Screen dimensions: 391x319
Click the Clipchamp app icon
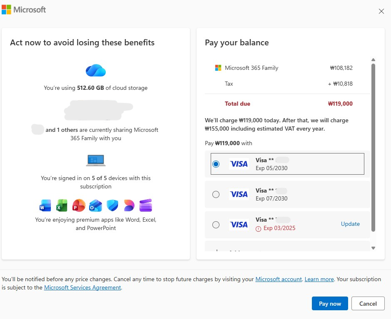point(146,205)
